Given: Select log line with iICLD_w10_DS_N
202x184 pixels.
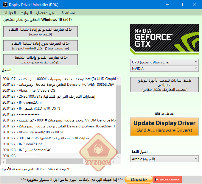Looking at the screenshot, I should [x=58, y=108].
